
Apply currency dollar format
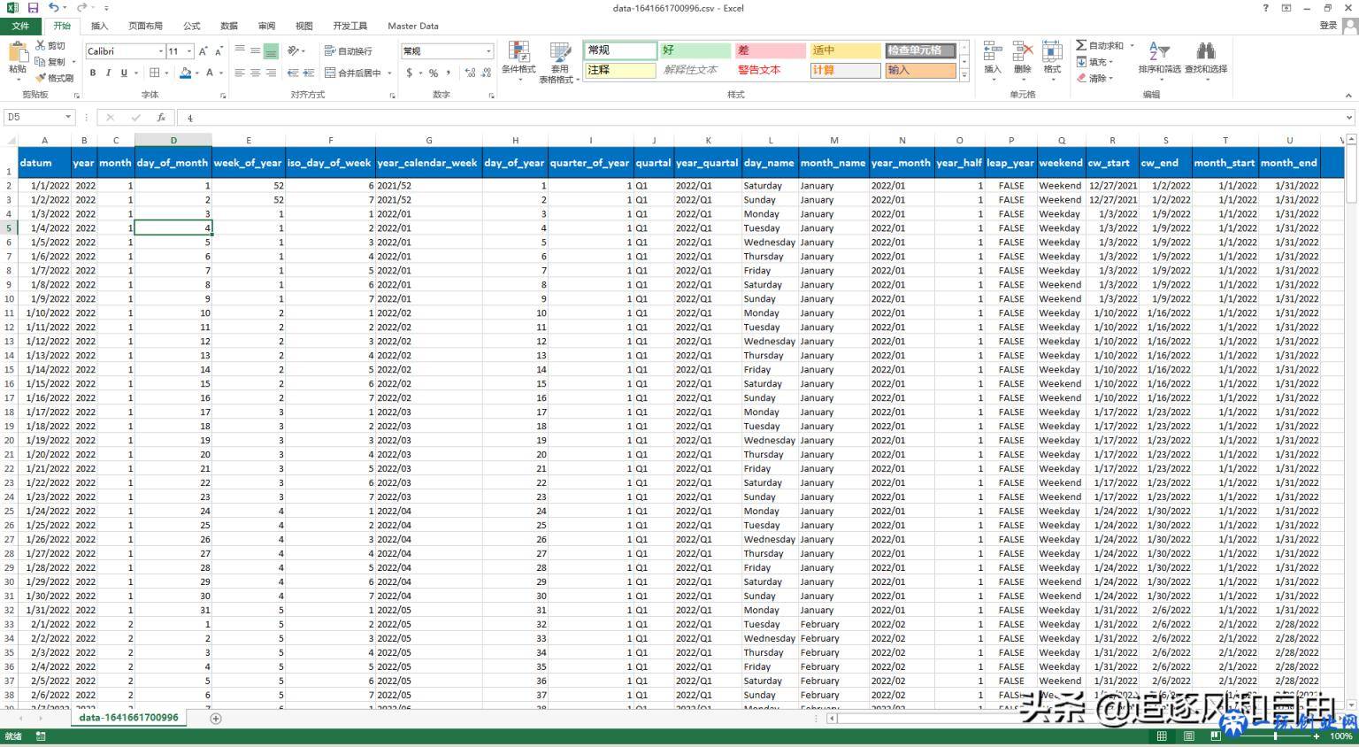[410, 73]
